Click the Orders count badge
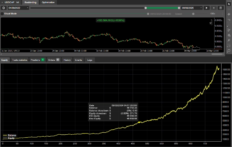The width and height of the screenshot is (232, 147). pos(58,60)
